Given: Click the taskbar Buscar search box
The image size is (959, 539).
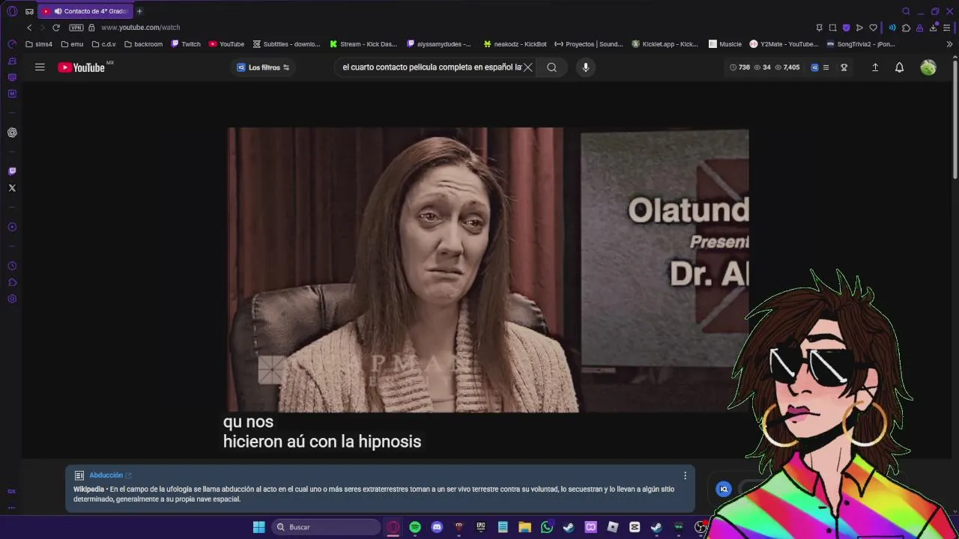Looking at the screenshot, I should click(326, 527).
